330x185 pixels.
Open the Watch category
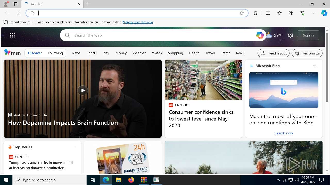tap(157, 53)
